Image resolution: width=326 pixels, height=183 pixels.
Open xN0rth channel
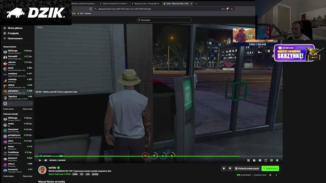(x=18, y=86)
